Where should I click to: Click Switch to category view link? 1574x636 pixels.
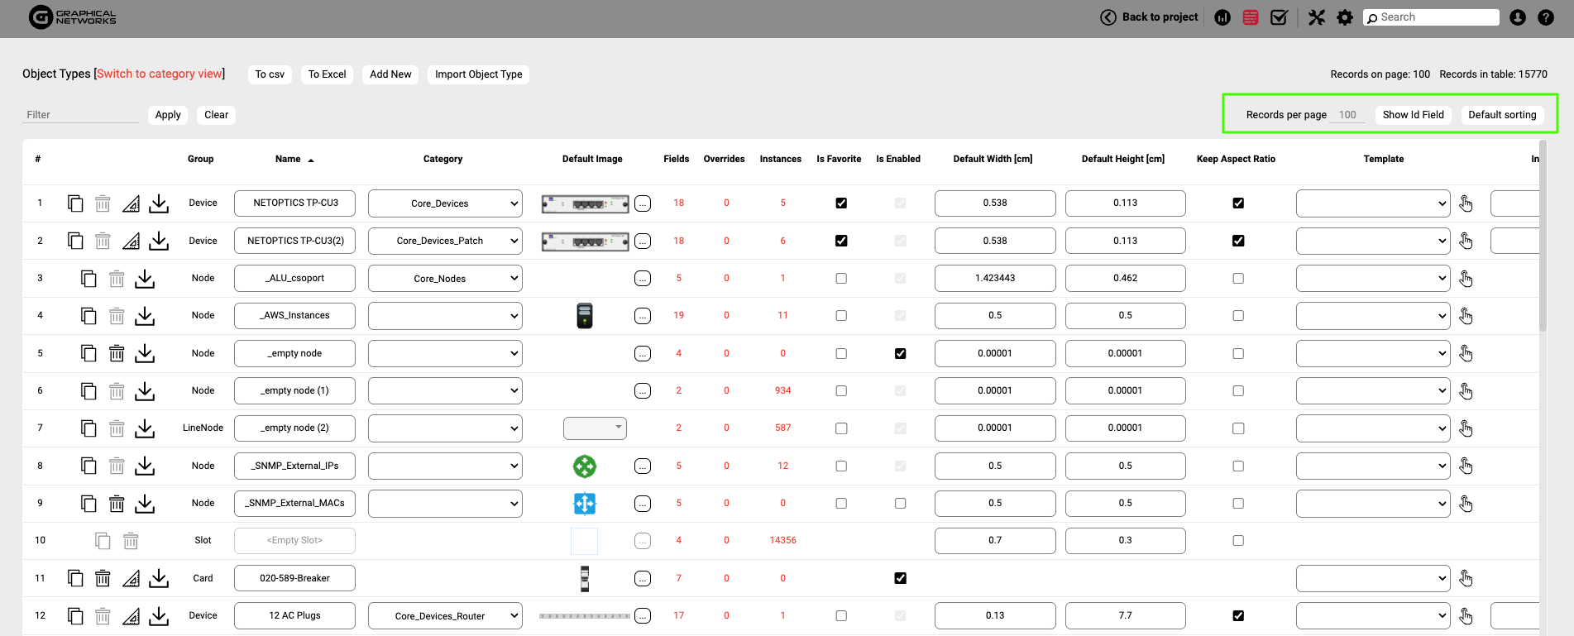(x=159, y=74)
